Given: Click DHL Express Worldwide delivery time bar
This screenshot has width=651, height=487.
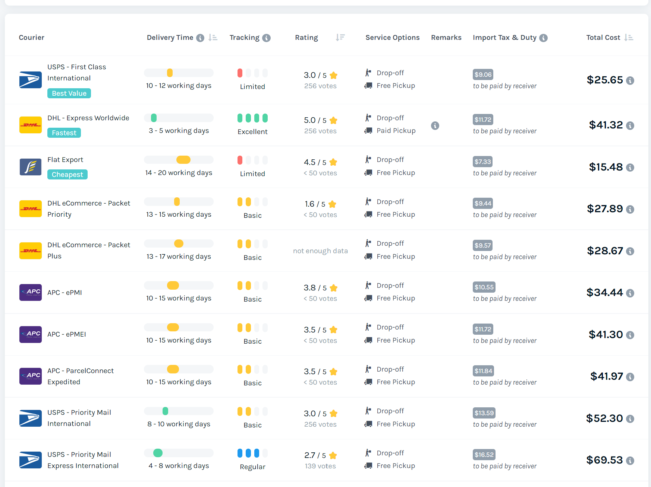Looking at the screenshot, I should click(179, 118).
